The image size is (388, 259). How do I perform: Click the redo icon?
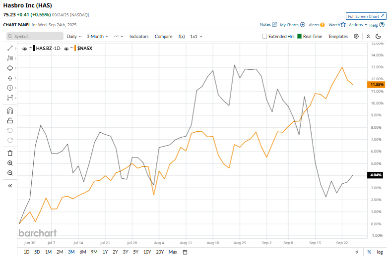[10, 140]
